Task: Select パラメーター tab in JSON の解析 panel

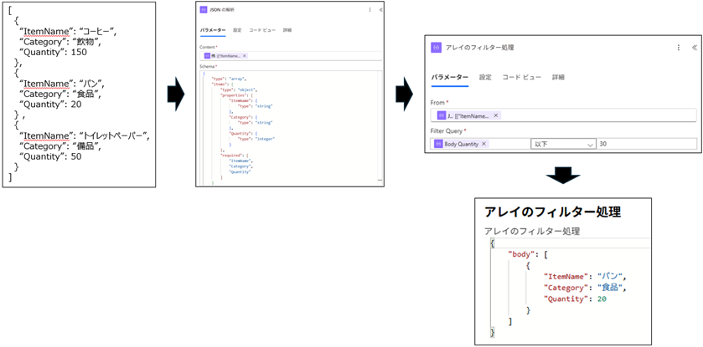Action: pos(213,30)
